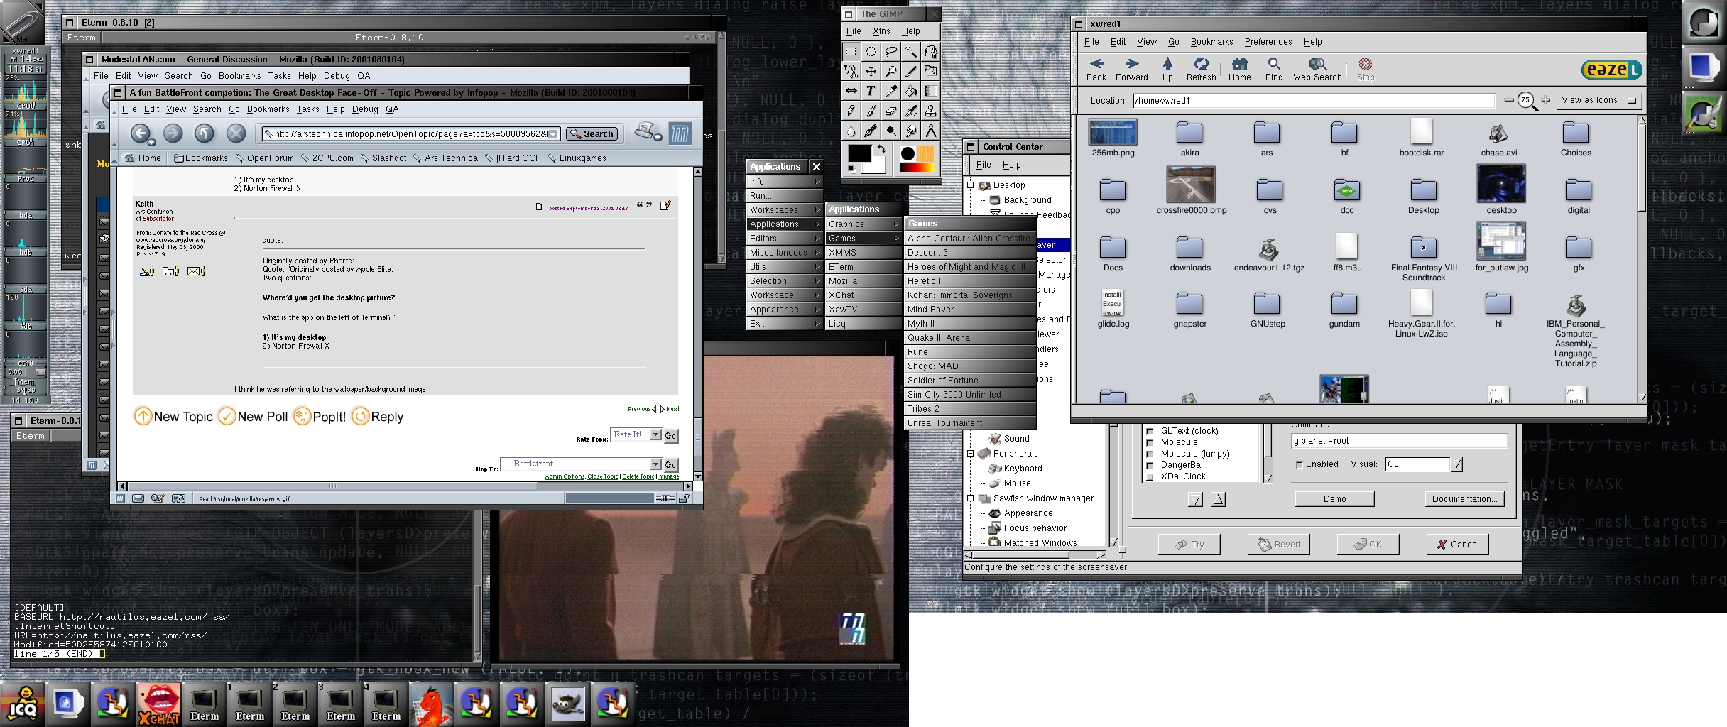Collapse the Sawfish window manager node
The height and width of the screenshot is (727, 1727).
click(x=971, y=498)
